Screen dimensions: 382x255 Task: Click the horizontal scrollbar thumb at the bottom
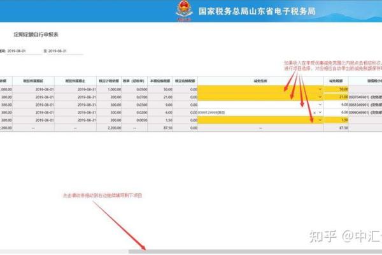point(255,252)
